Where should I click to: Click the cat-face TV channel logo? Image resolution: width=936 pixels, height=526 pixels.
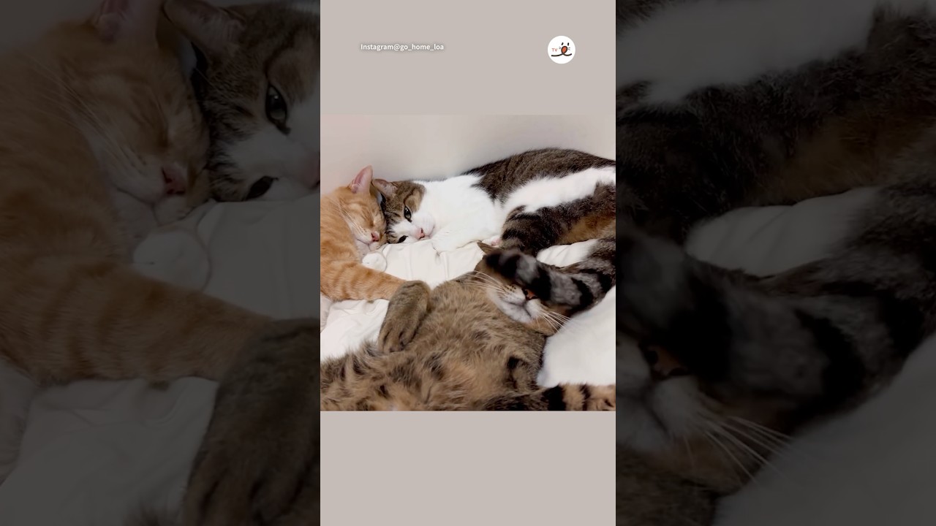561,50
